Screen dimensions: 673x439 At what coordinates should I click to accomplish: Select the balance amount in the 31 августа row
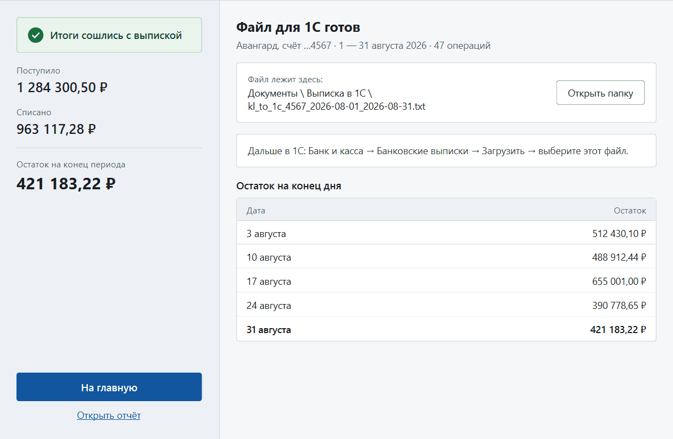[618, 330]
